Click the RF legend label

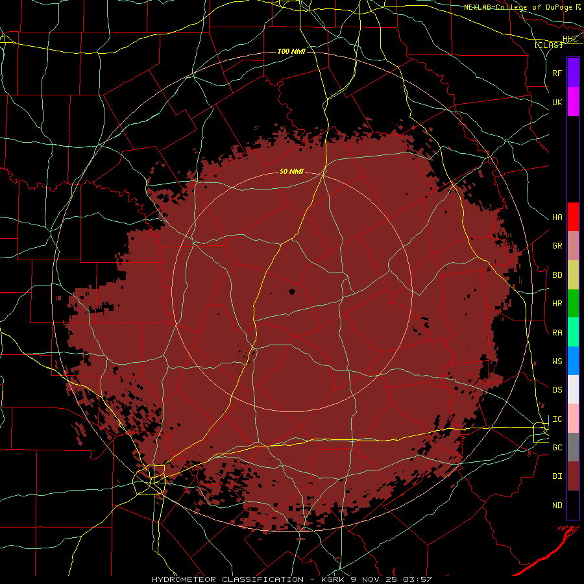[557, 73]
